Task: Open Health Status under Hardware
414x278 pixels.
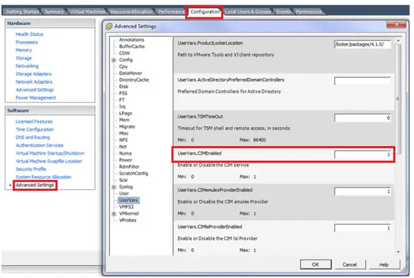Action: pyautogui.click(x=29, y=34)
